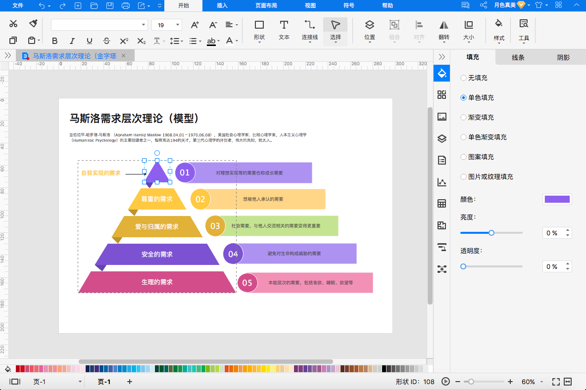Select the 单色渐变填充 radio option
Image resolution: width=586 pixels, height=390 pixels.
[x=463, y=137]
